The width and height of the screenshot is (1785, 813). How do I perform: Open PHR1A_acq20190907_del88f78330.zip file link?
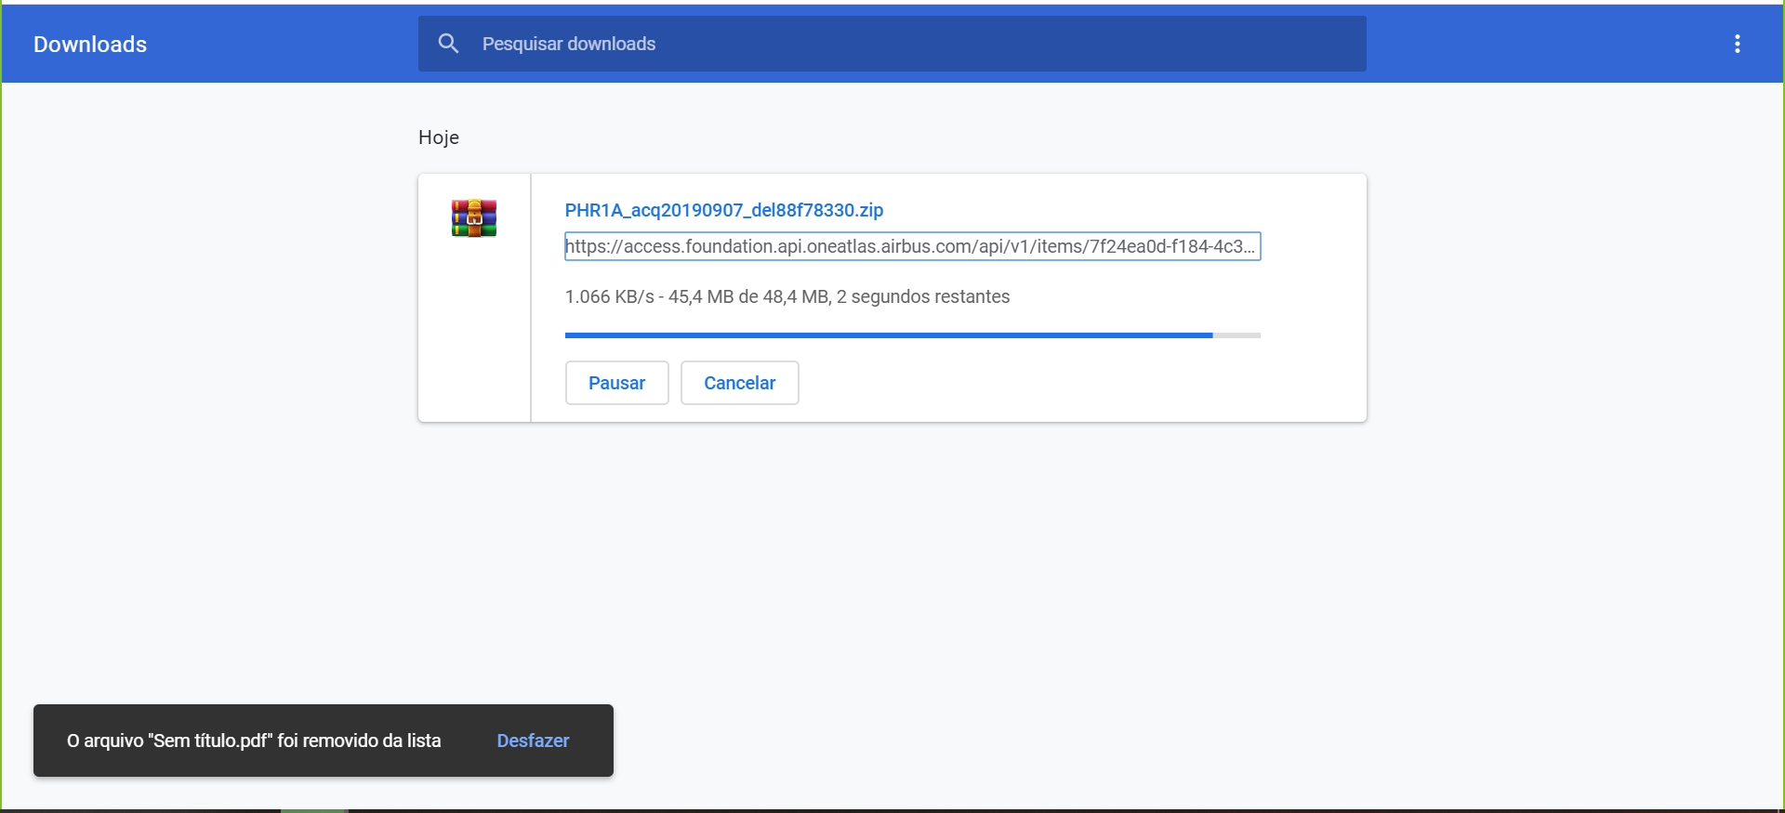pos(723,210)
